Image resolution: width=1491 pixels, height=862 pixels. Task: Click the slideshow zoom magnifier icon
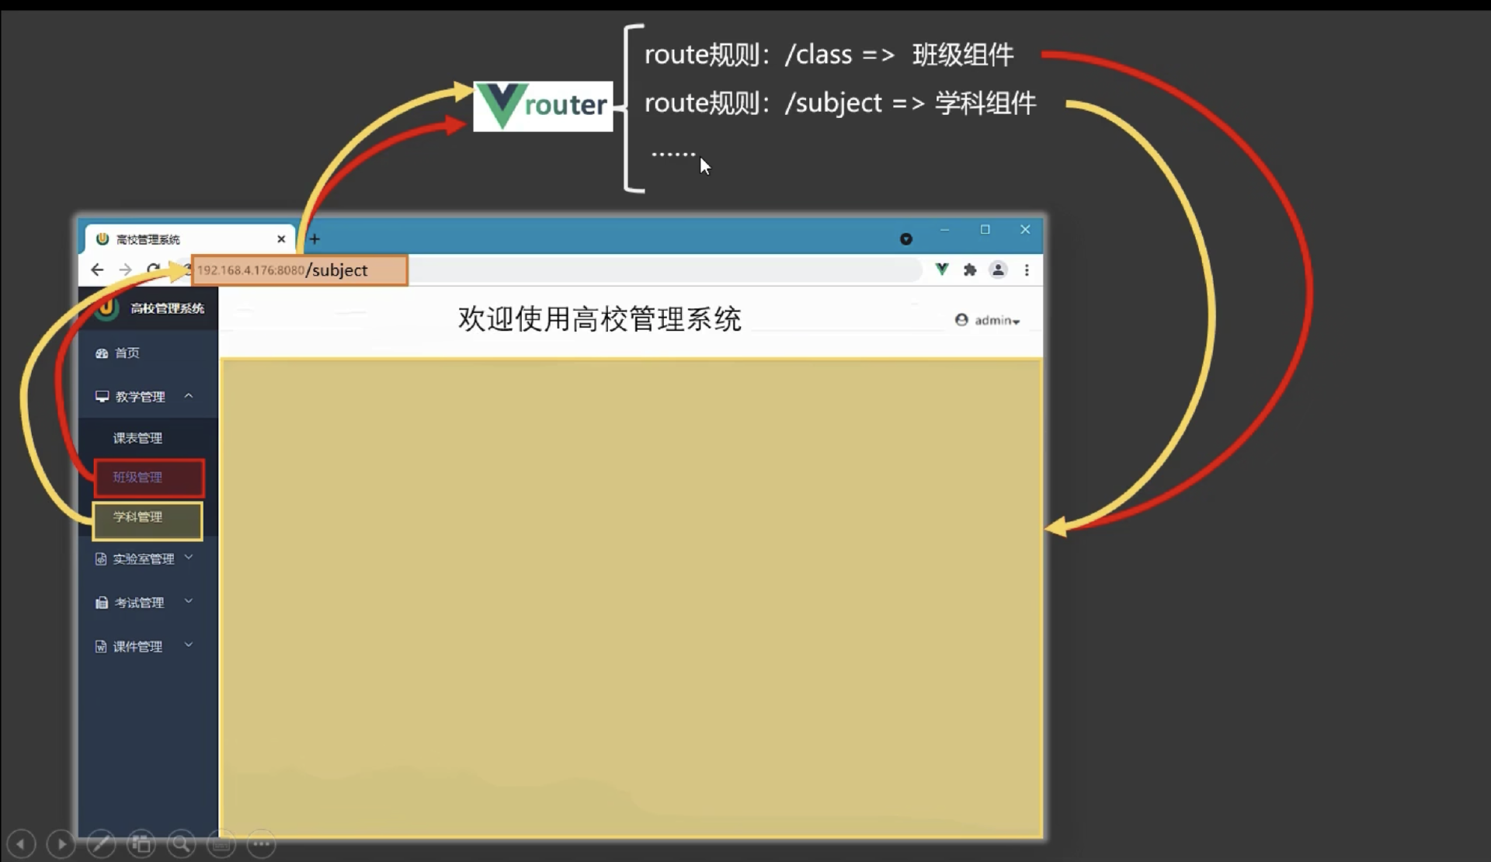pyautogui.click(x=182, y=843)
